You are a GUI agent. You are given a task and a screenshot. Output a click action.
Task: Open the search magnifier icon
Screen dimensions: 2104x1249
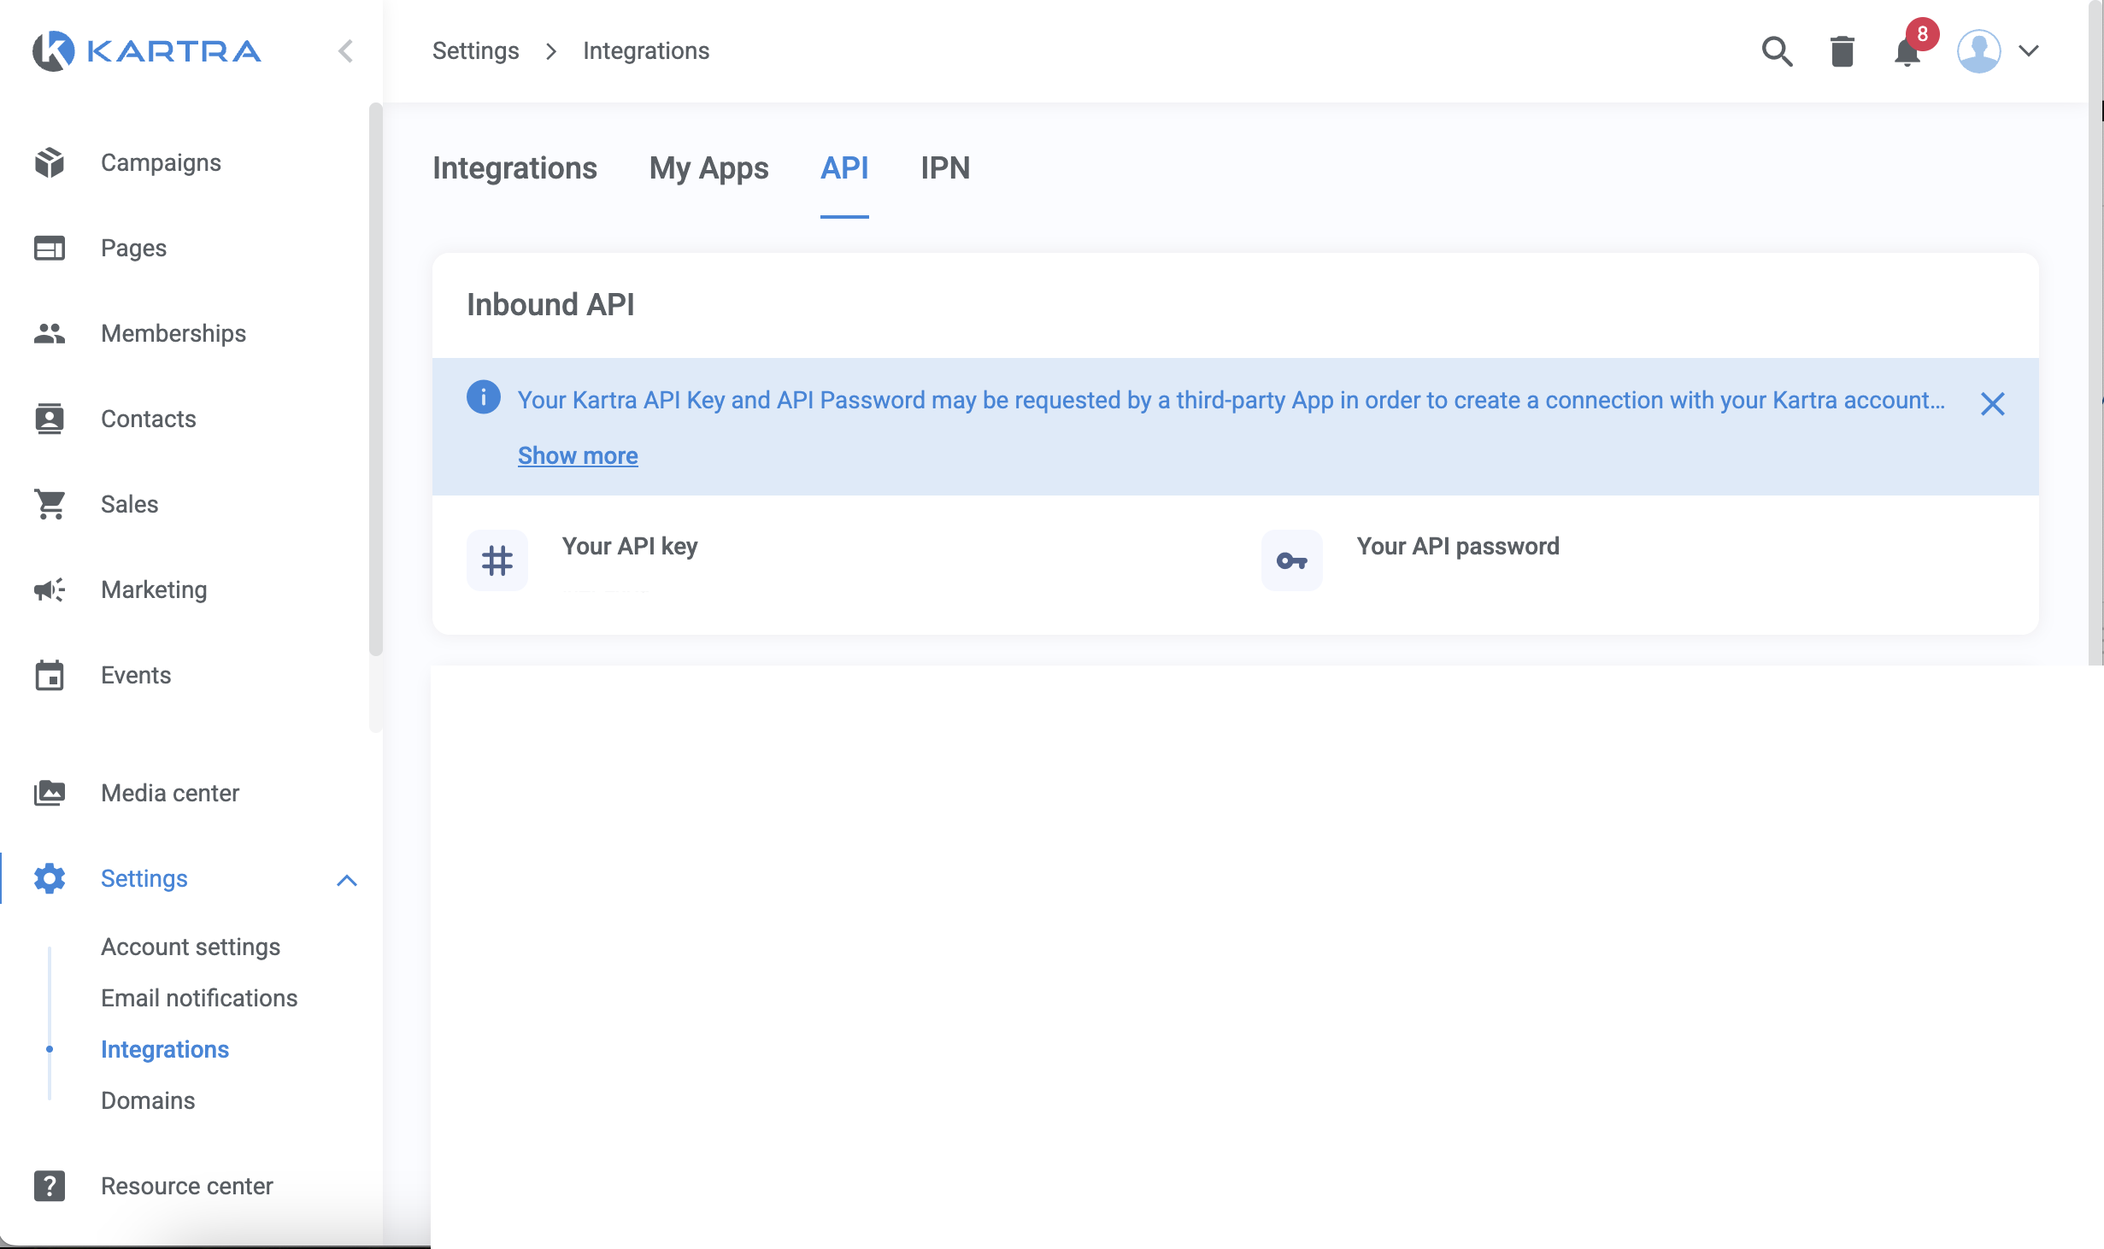1777,51
